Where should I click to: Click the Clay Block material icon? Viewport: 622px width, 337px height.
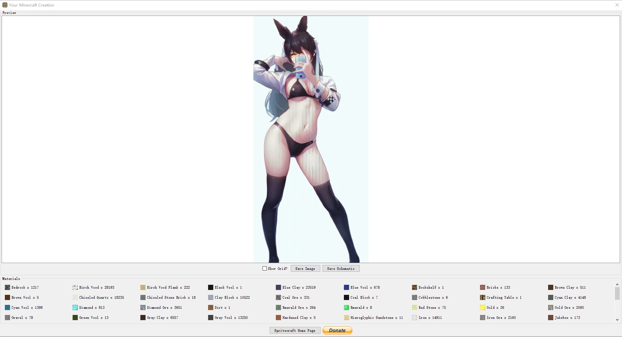tap(211, 297)
